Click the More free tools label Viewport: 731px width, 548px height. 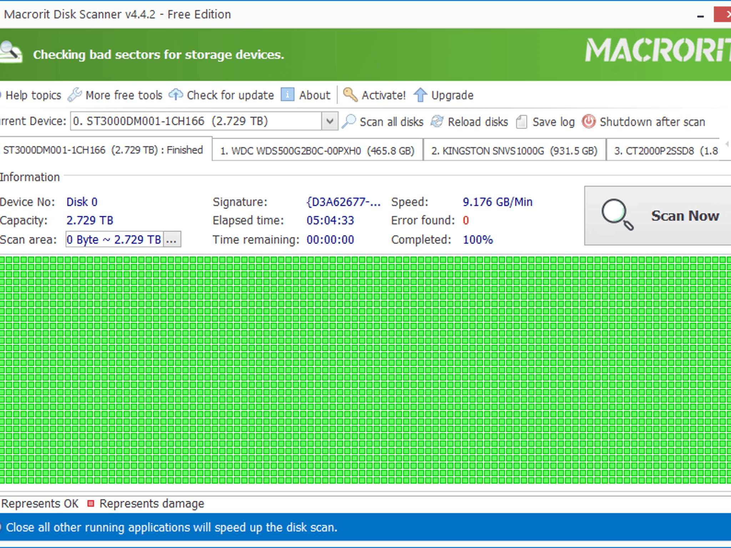(124, 95)
